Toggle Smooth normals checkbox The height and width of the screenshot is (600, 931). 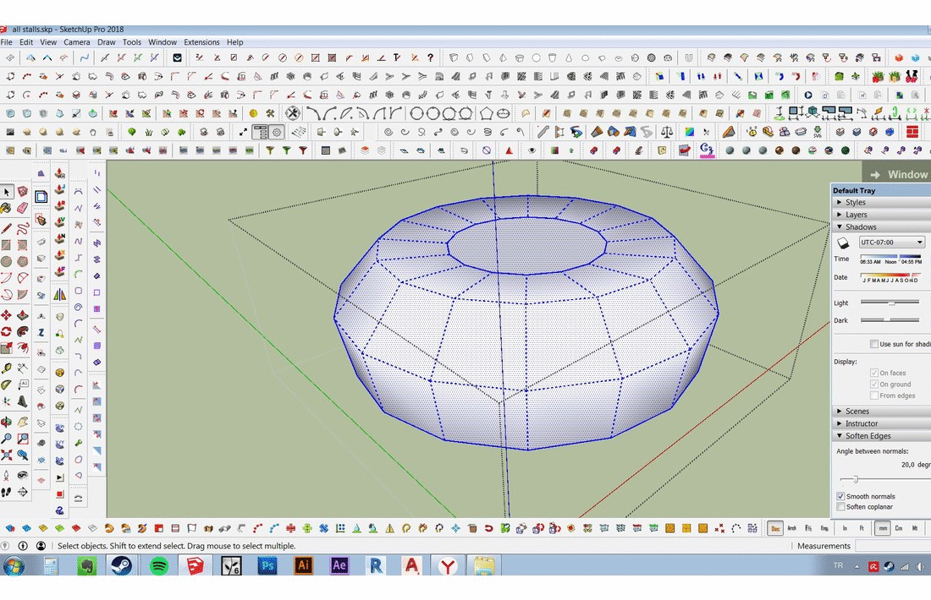tap(840, 496)
